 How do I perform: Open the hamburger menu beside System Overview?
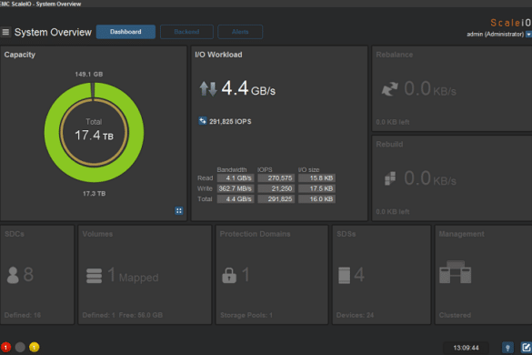(x=5, y=32)
